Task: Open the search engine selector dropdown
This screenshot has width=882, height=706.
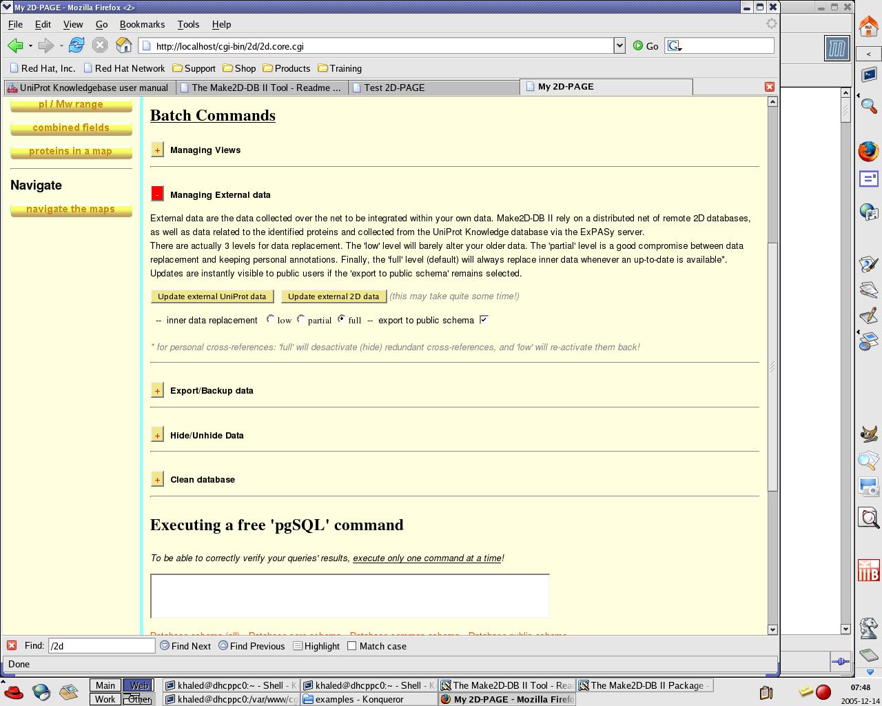Action: click(675, 46)
